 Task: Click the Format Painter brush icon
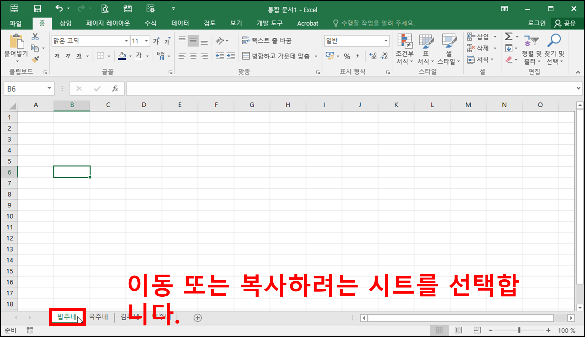[35, 59]
